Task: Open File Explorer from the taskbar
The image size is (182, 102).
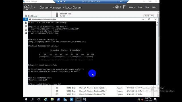Action: coord(52,99)
